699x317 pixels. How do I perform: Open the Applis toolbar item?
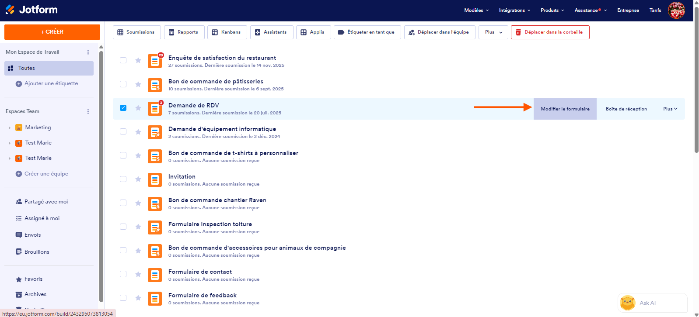pyautogui.click(x=314, y=32)
